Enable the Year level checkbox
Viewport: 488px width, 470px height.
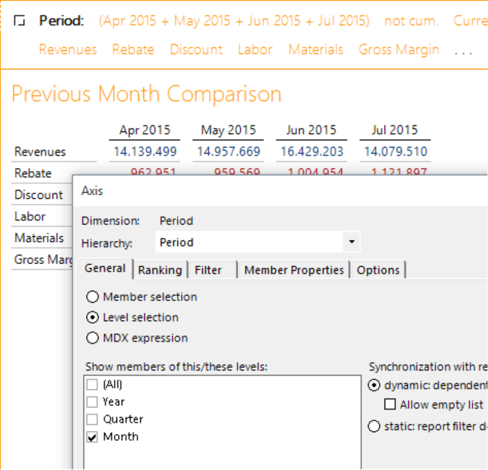click(x=92, y=402)
